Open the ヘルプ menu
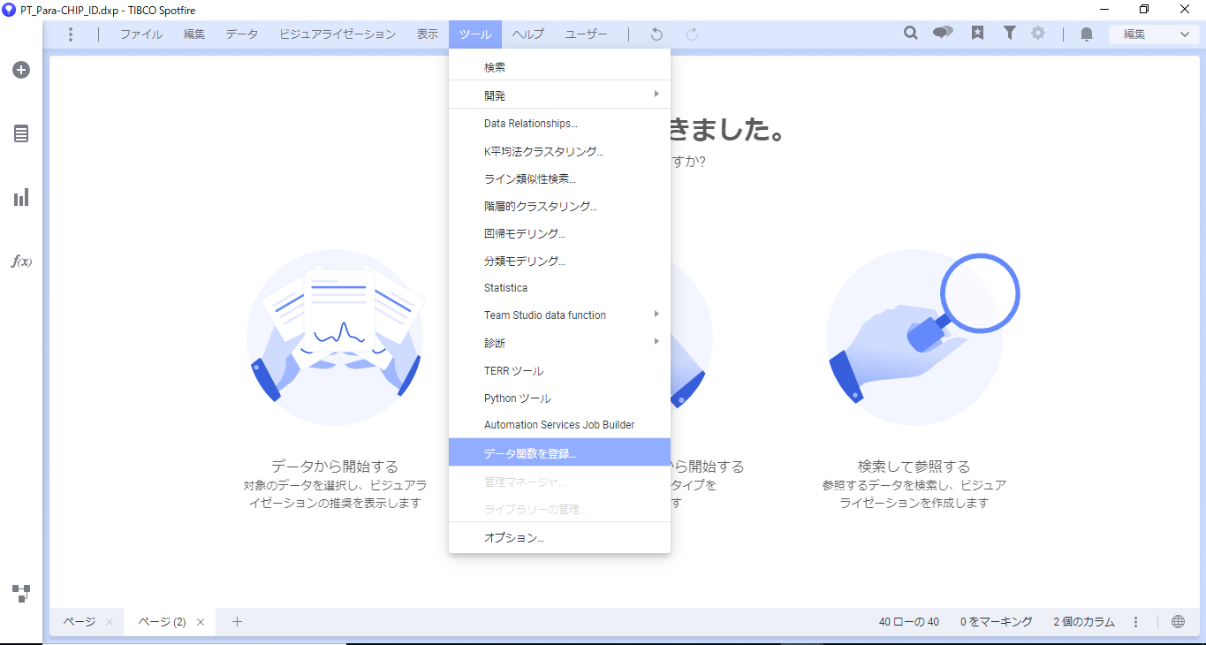 coord(528,34)
